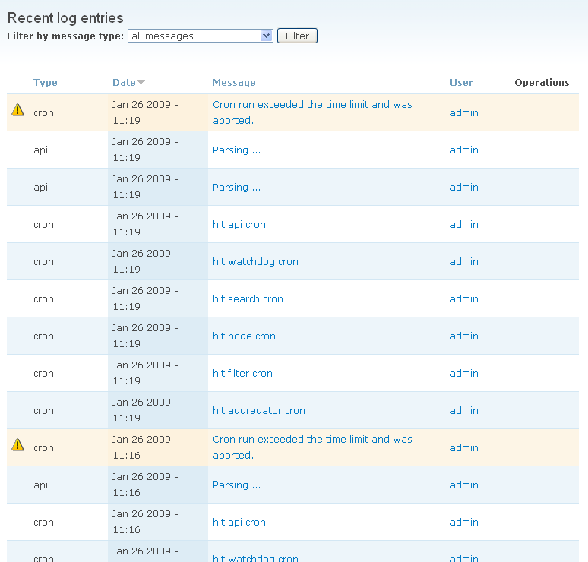Open the 'hit search cron' log message
Screen dimensions: 588x562
click(248, 298)
